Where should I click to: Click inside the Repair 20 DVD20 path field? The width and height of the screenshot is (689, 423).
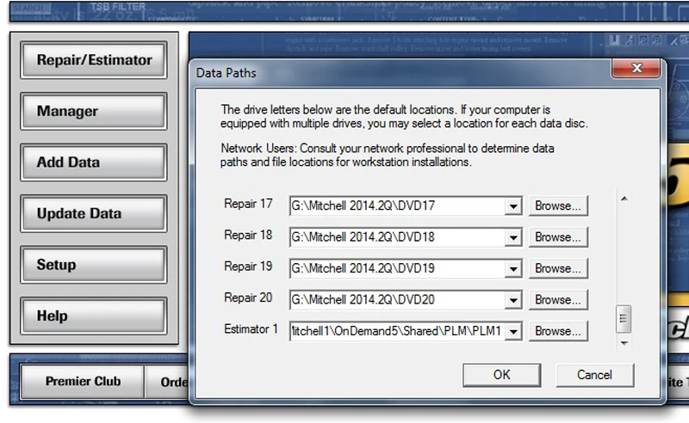point(397,300)
